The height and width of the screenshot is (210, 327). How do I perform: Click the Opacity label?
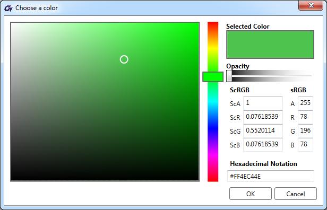pyautogui.click(x=238, y=66)
